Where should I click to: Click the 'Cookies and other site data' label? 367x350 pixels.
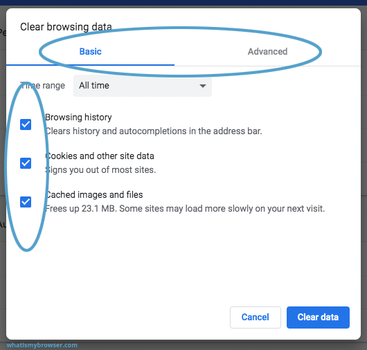[x=100, y=156]
